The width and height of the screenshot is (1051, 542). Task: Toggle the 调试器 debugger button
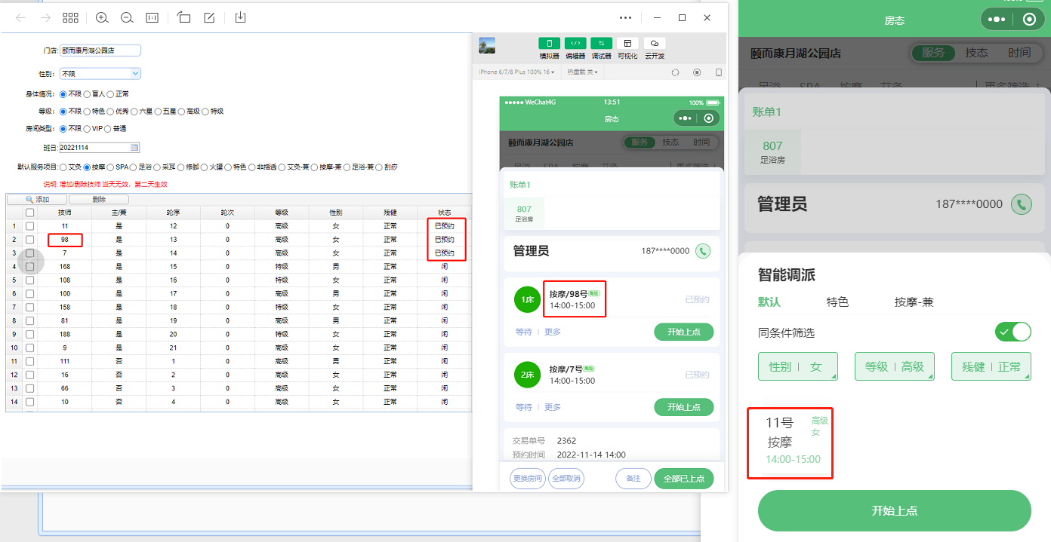601,43
